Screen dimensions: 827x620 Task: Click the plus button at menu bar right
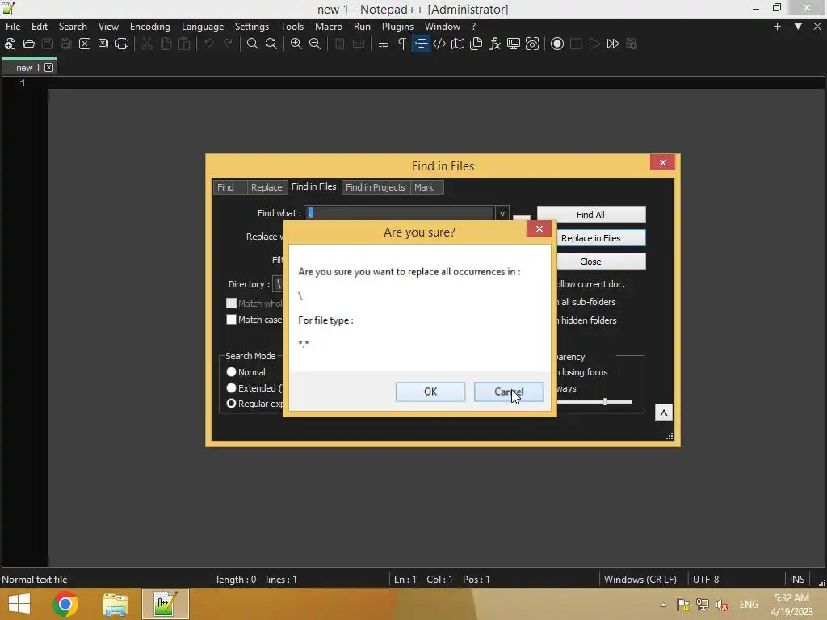tap(777, 27)
